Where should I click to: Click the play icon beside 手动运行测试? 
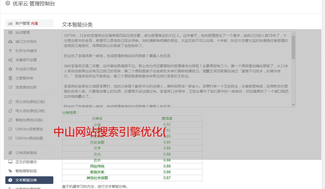[x=10, y=69]
